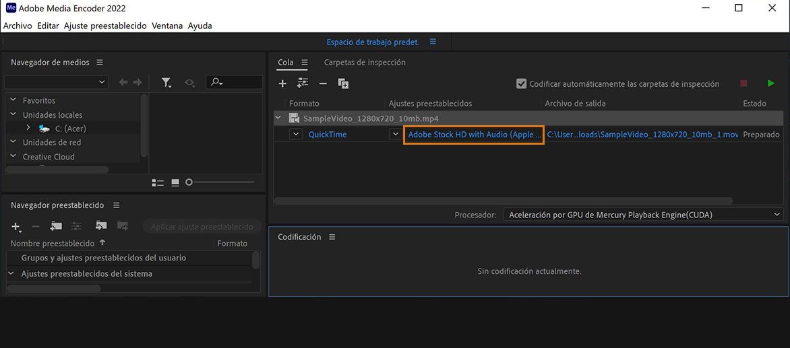
Task: Duplicate the selected queue item
Action: pos(343,83)
